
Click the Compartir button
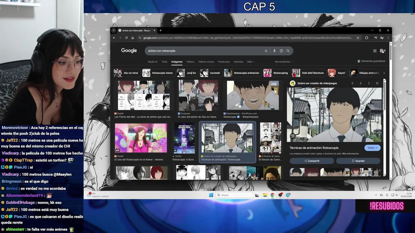(312, 161)
